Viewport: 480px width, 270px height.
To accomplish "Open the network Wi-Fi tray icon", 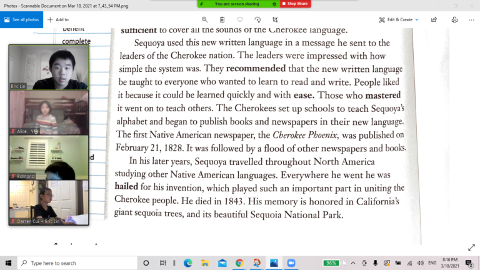I will point(409,263).
